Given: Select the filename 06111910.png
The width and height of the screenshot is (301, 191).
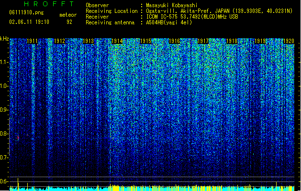Looking at the screenshot, I should [x=26, y=12].
